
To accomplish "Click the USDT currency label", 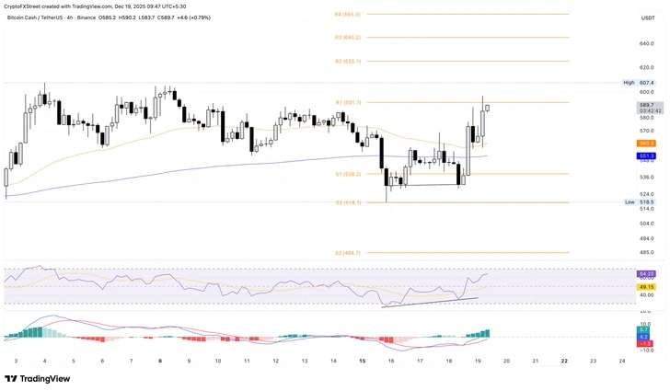I will click(648, 18).
